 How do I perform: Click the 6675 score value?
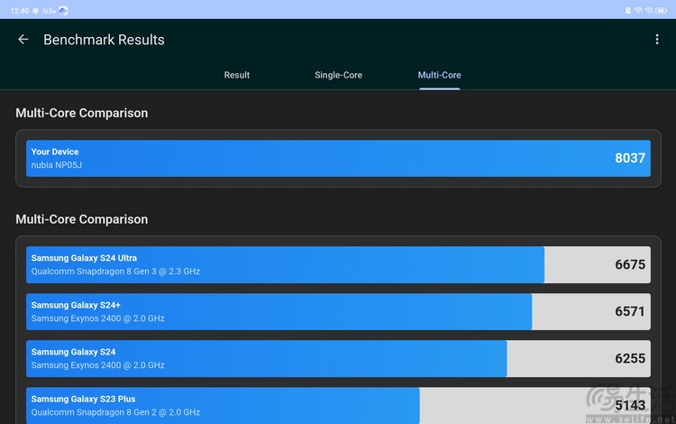tap(630, 264)
